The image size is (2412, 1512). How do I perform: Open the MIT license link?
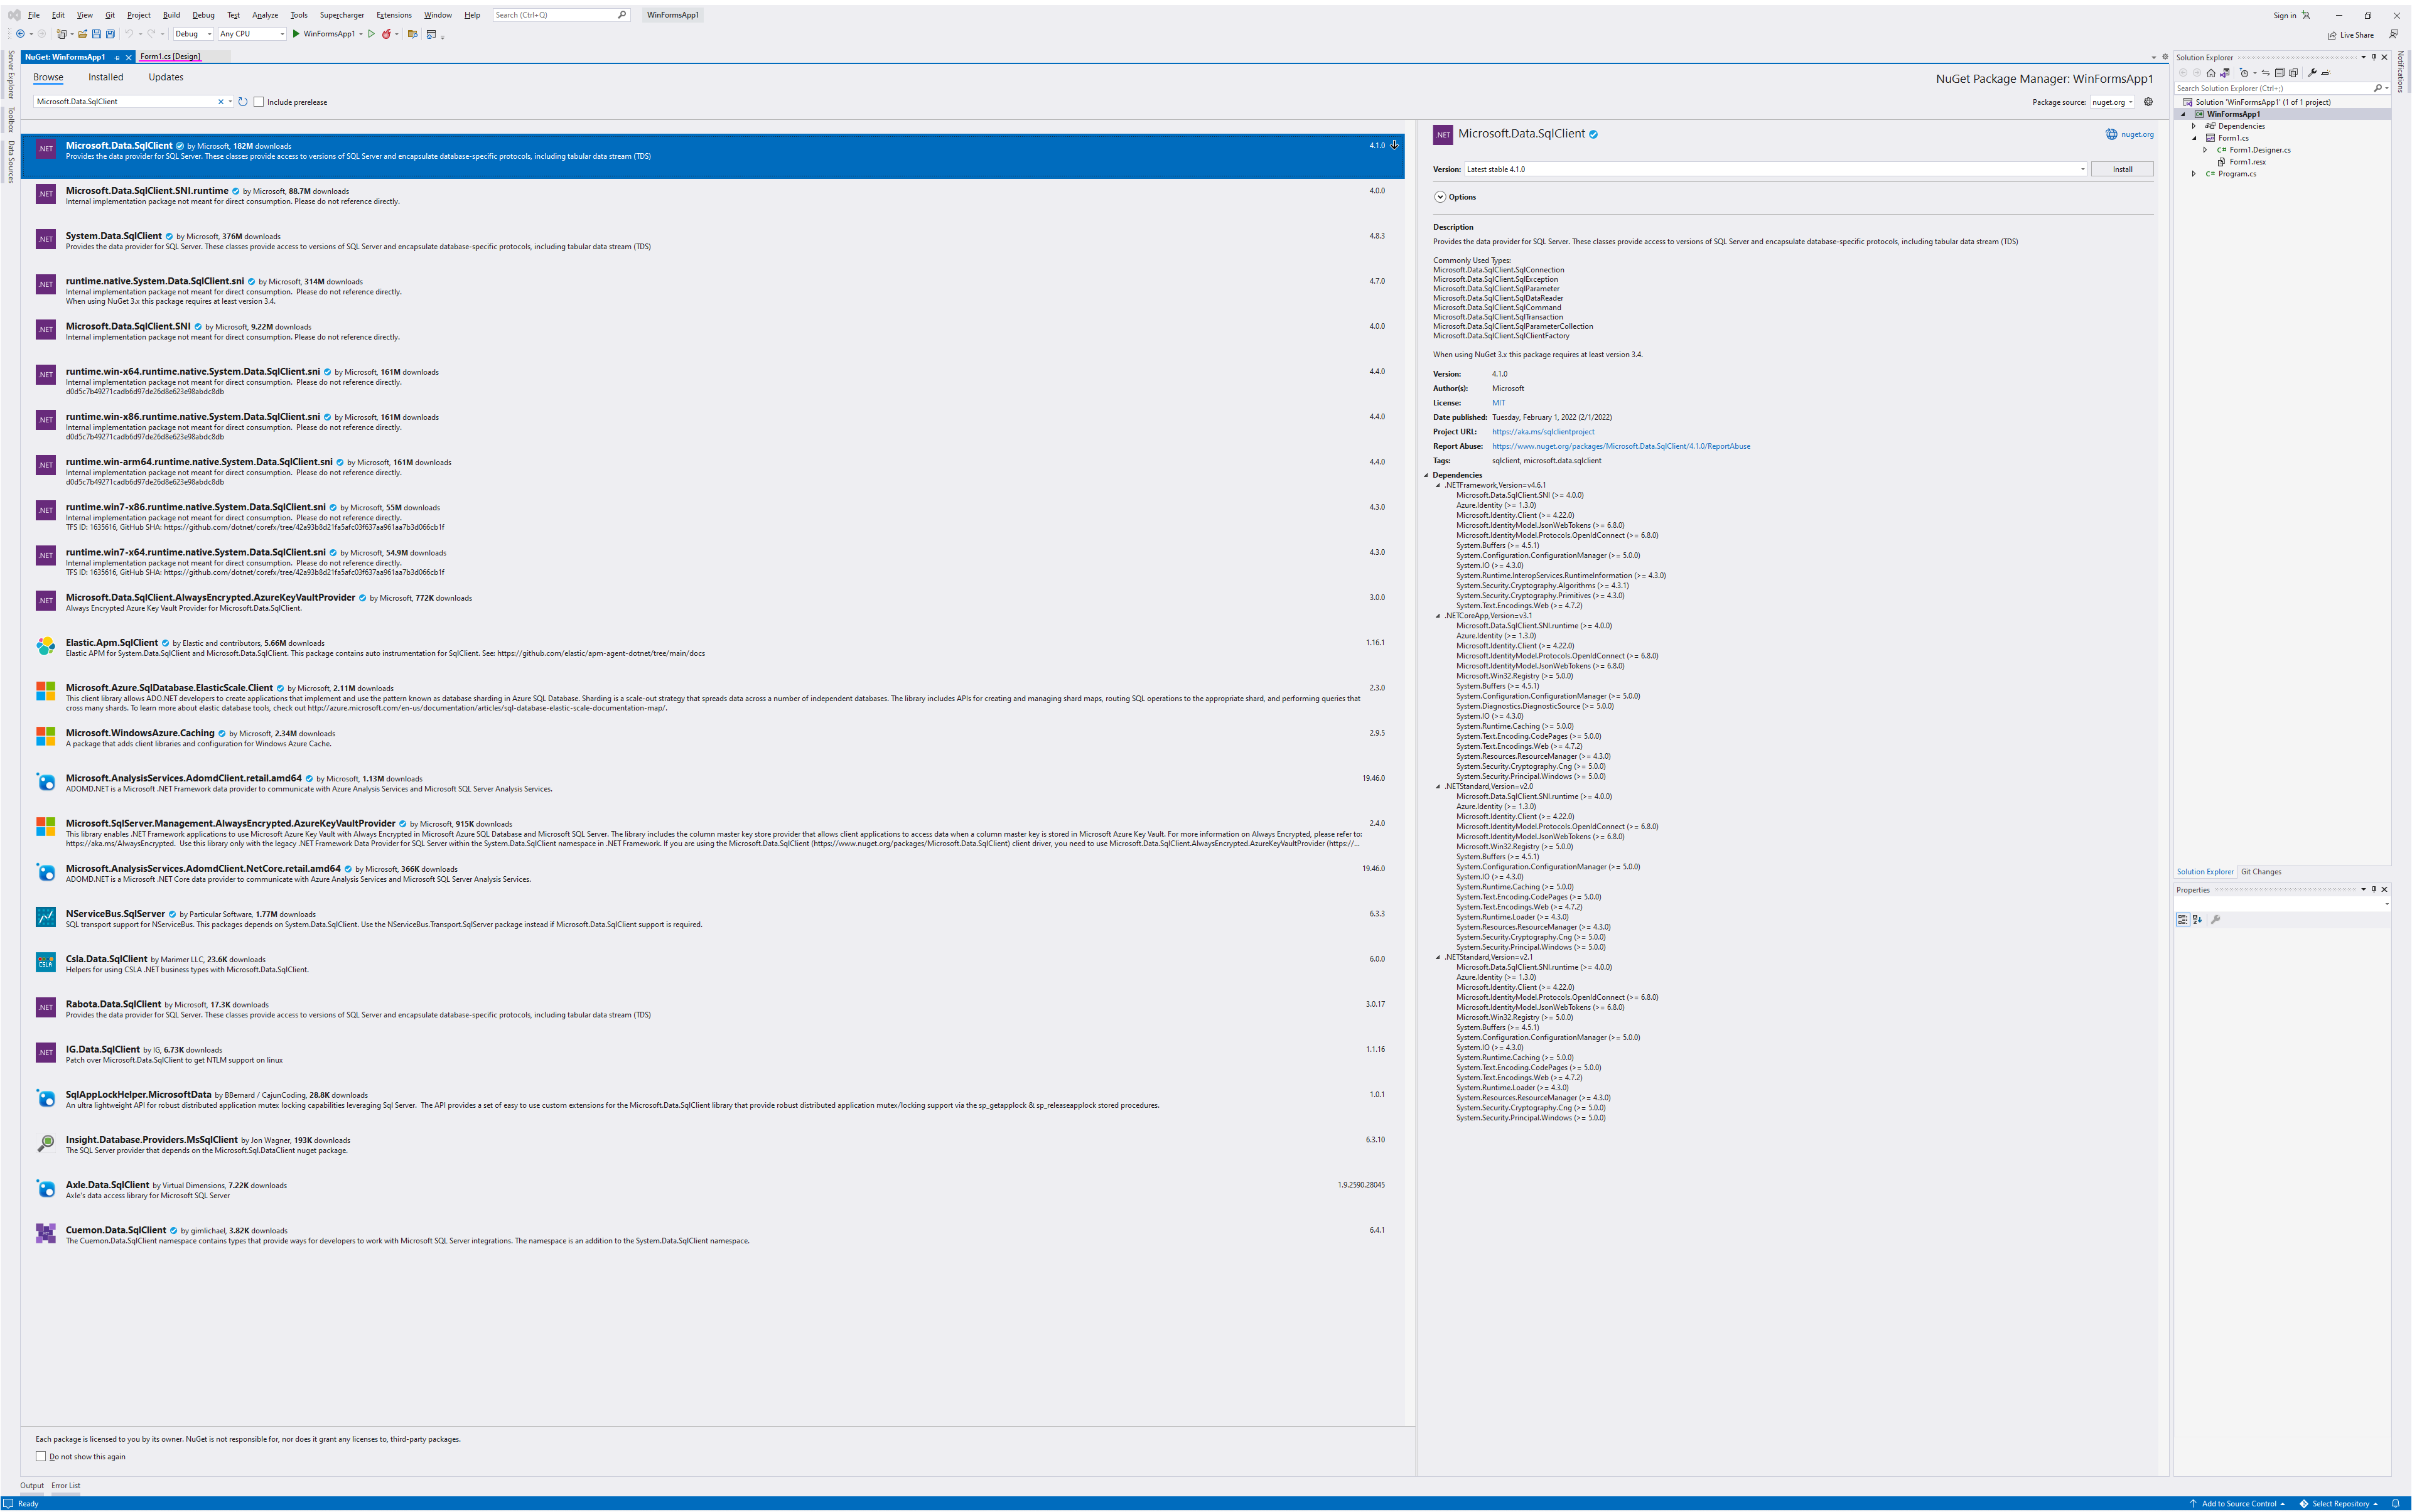(1498, 403)
